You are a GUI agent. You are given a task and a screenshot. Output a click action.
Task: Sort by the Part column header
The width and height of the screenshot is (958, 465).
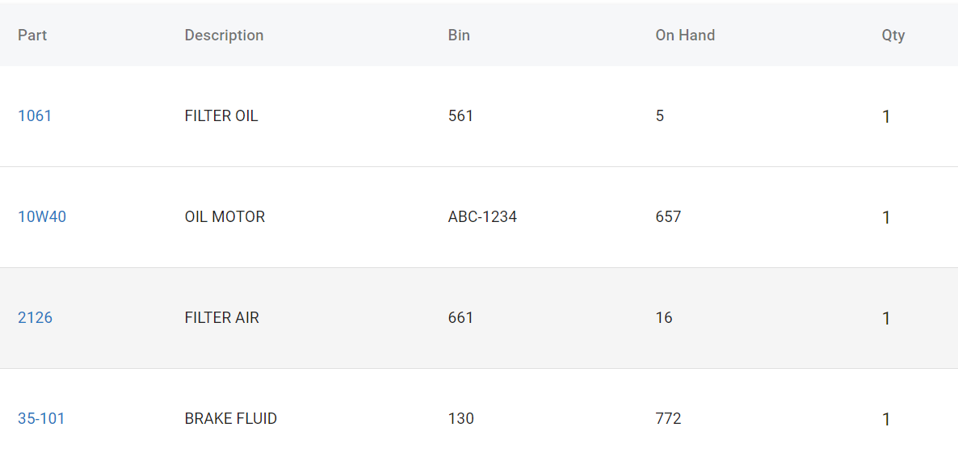coord(32,36)
